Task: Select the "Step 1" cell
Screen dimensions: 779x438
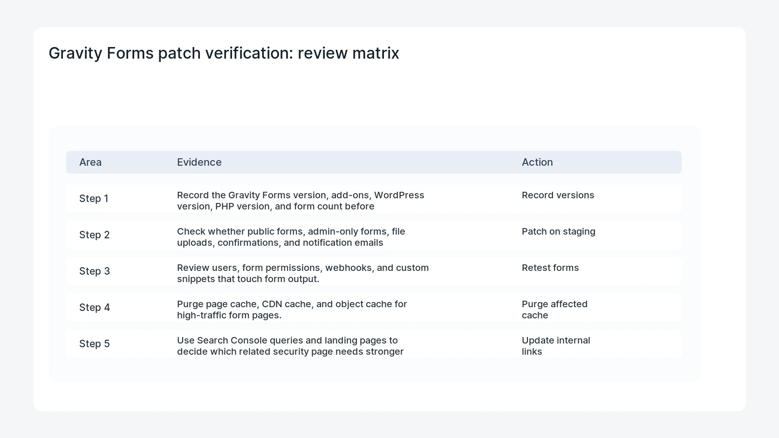Action: tap(94, 198)
